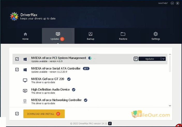Viewport: 182px width, 127px height.
Task: Select NVIDIA GeForce GT 220 entry
Action: pyautogui.click(x=90, y=80)
